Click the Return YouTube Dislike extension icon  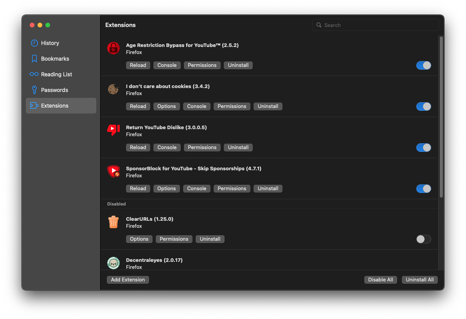click(x=113, y=130)
